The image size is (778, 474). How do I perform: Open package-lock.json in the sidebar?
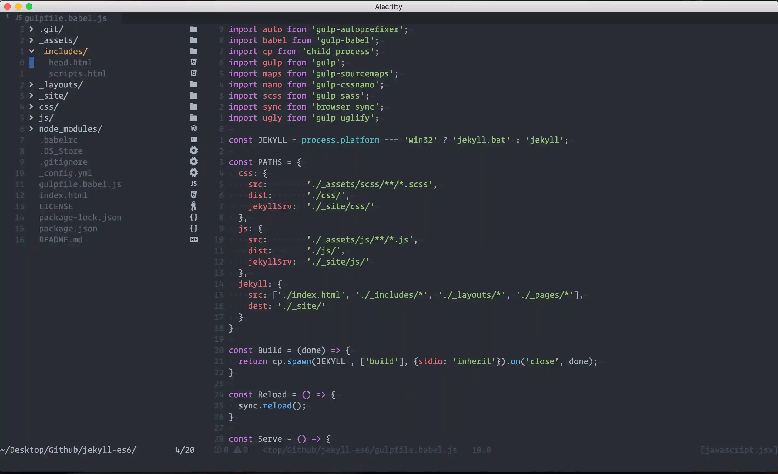(80, 217)
